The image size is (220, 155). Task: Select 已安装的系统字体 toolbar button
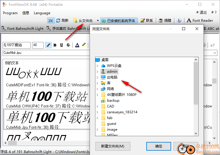pos(119,21)
